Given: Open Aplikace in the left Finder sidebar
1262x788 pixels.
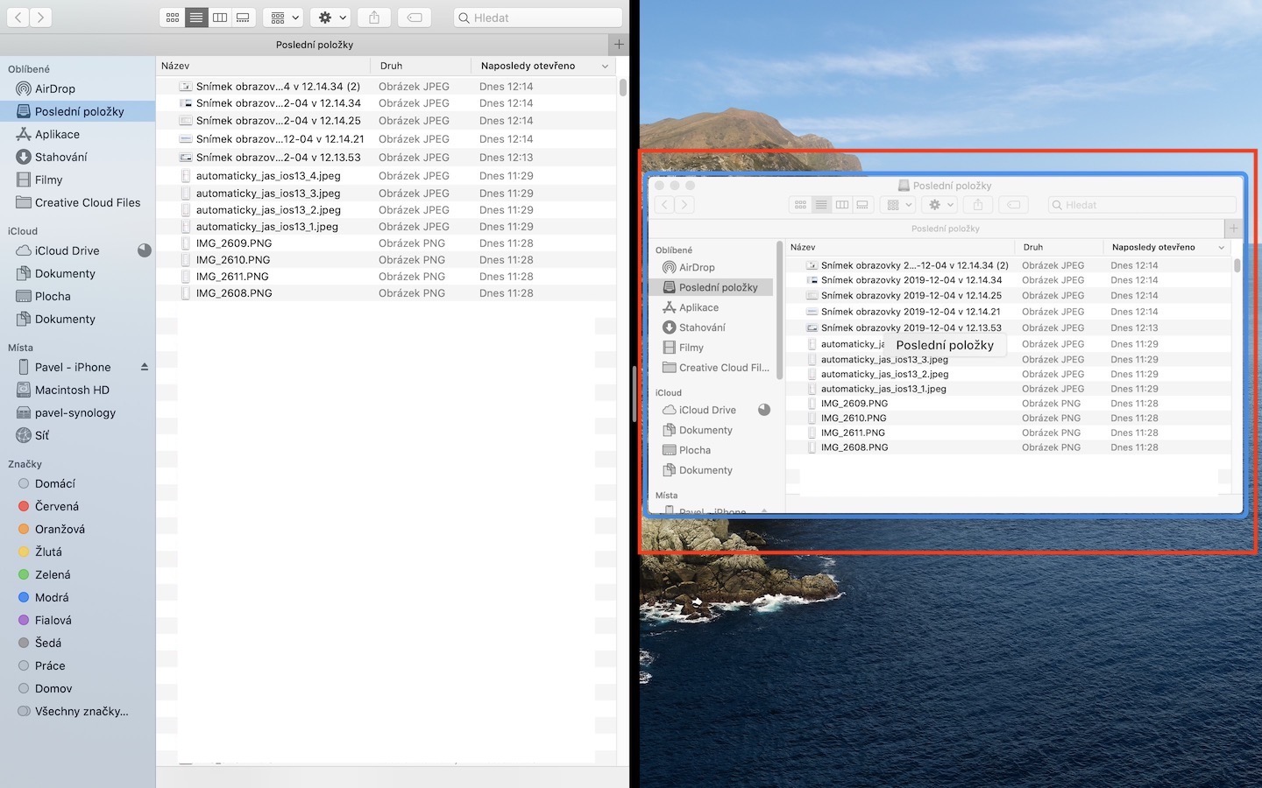Looking at the screenshot, I should click(x=57, y=134).
